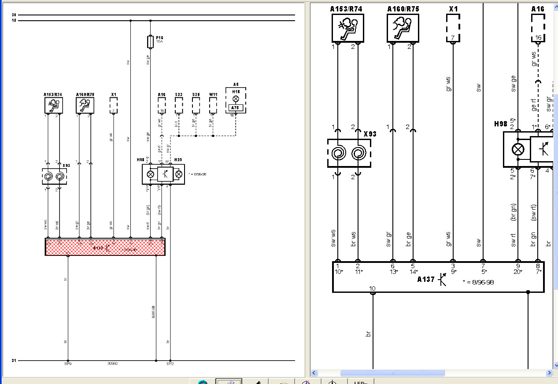558x384 pixels.
Task: Click the S33 connector box in overview
Action: click(x=179, y=105)
